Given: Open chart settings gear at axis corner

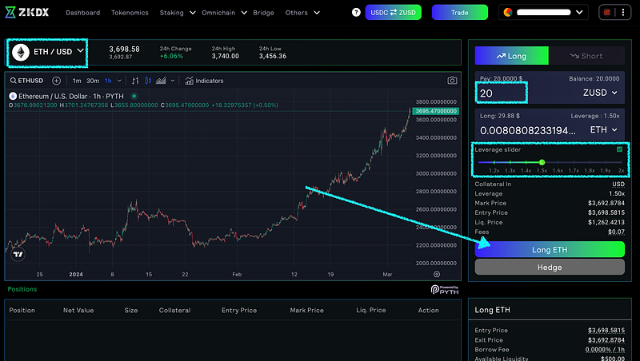Looking at the screenshot, I should click(425, 273).
